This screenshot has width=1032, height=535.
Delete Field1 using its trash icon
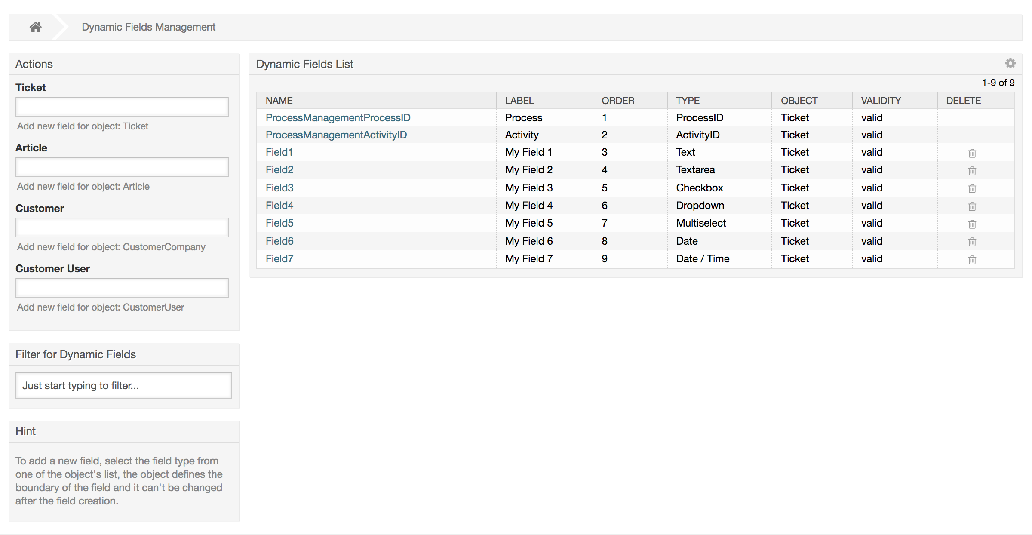pos(972,153)
